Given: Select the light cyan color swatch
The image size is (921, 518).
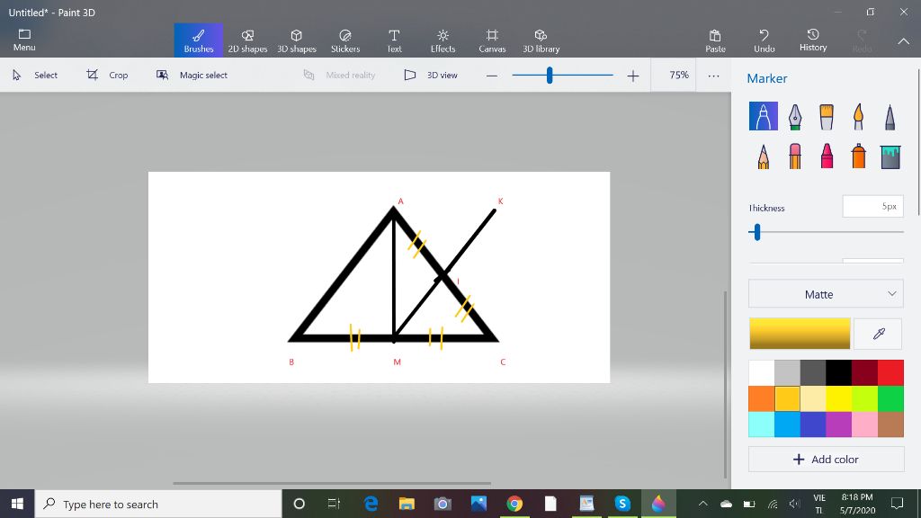Looking at the screenshot, I should tap(761, 424).
